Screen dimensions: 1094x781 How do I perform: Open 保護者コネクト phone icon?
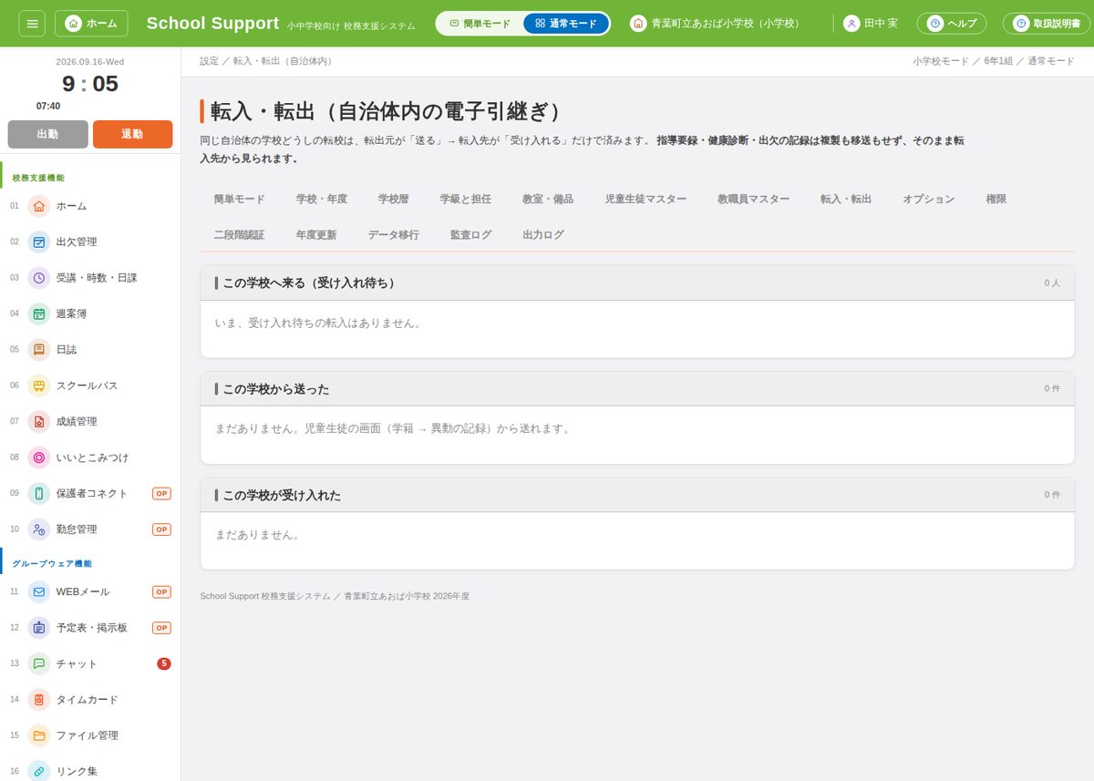pos(39,493)
